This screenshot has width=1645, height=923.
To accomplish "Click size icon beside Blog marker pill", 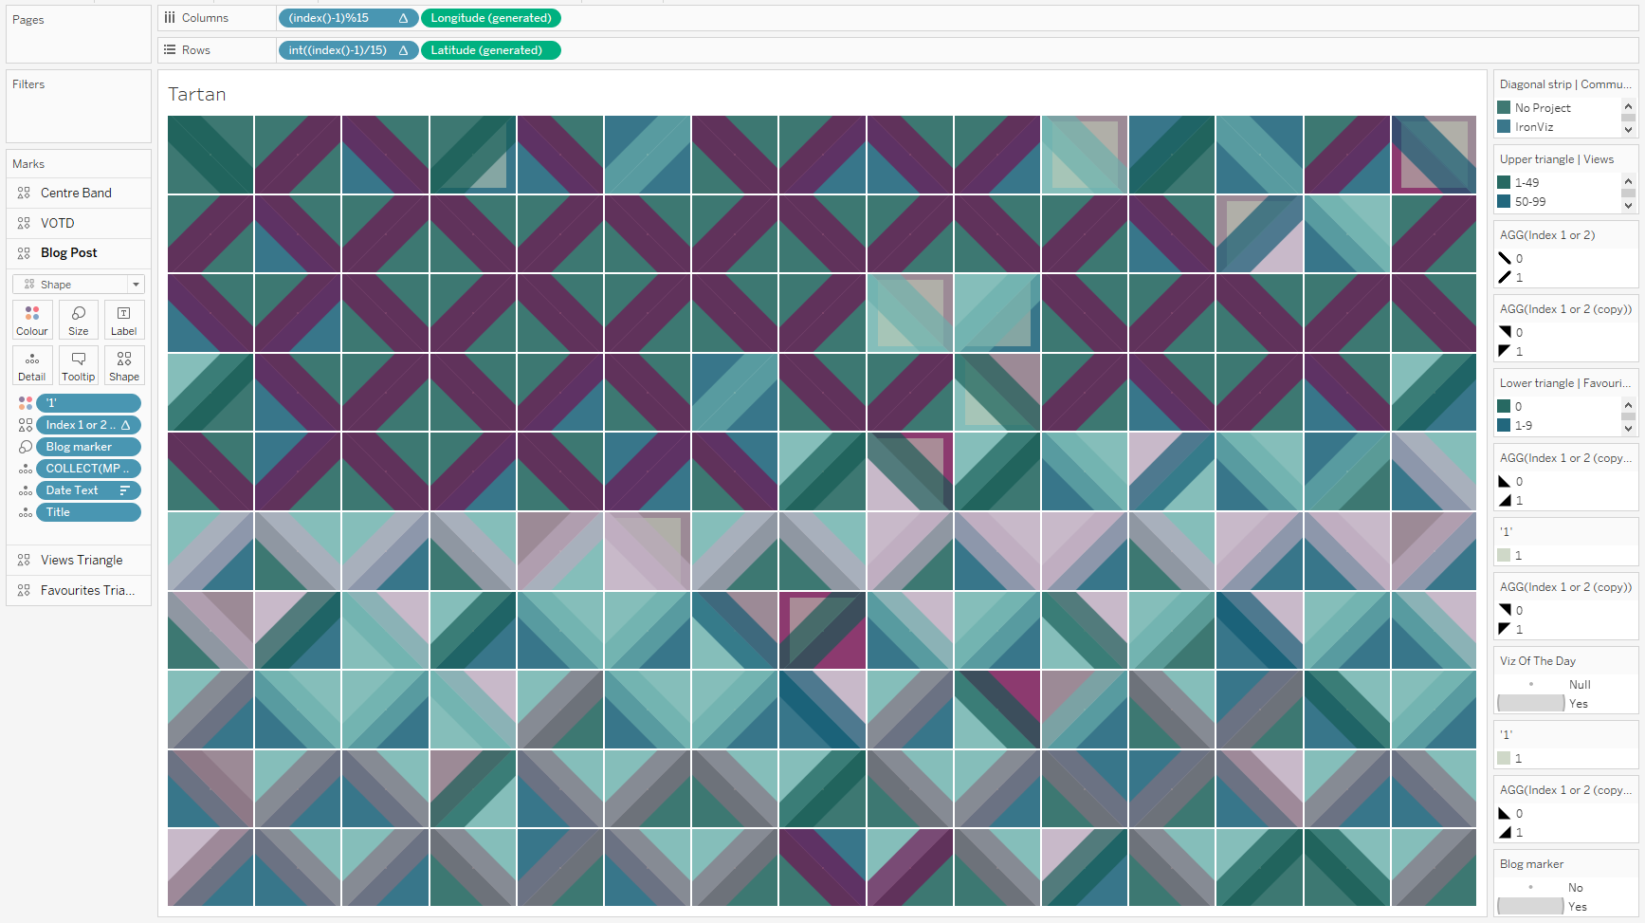I will [x=26, y=447].
